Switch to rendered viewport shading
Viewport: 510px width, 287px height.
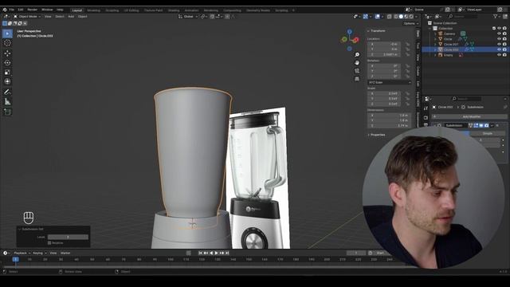point(411,17)
